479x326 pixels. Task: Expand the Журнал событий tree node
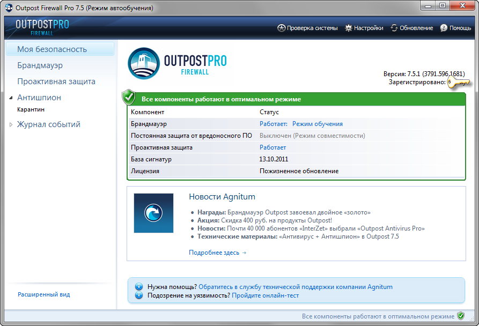11,125
